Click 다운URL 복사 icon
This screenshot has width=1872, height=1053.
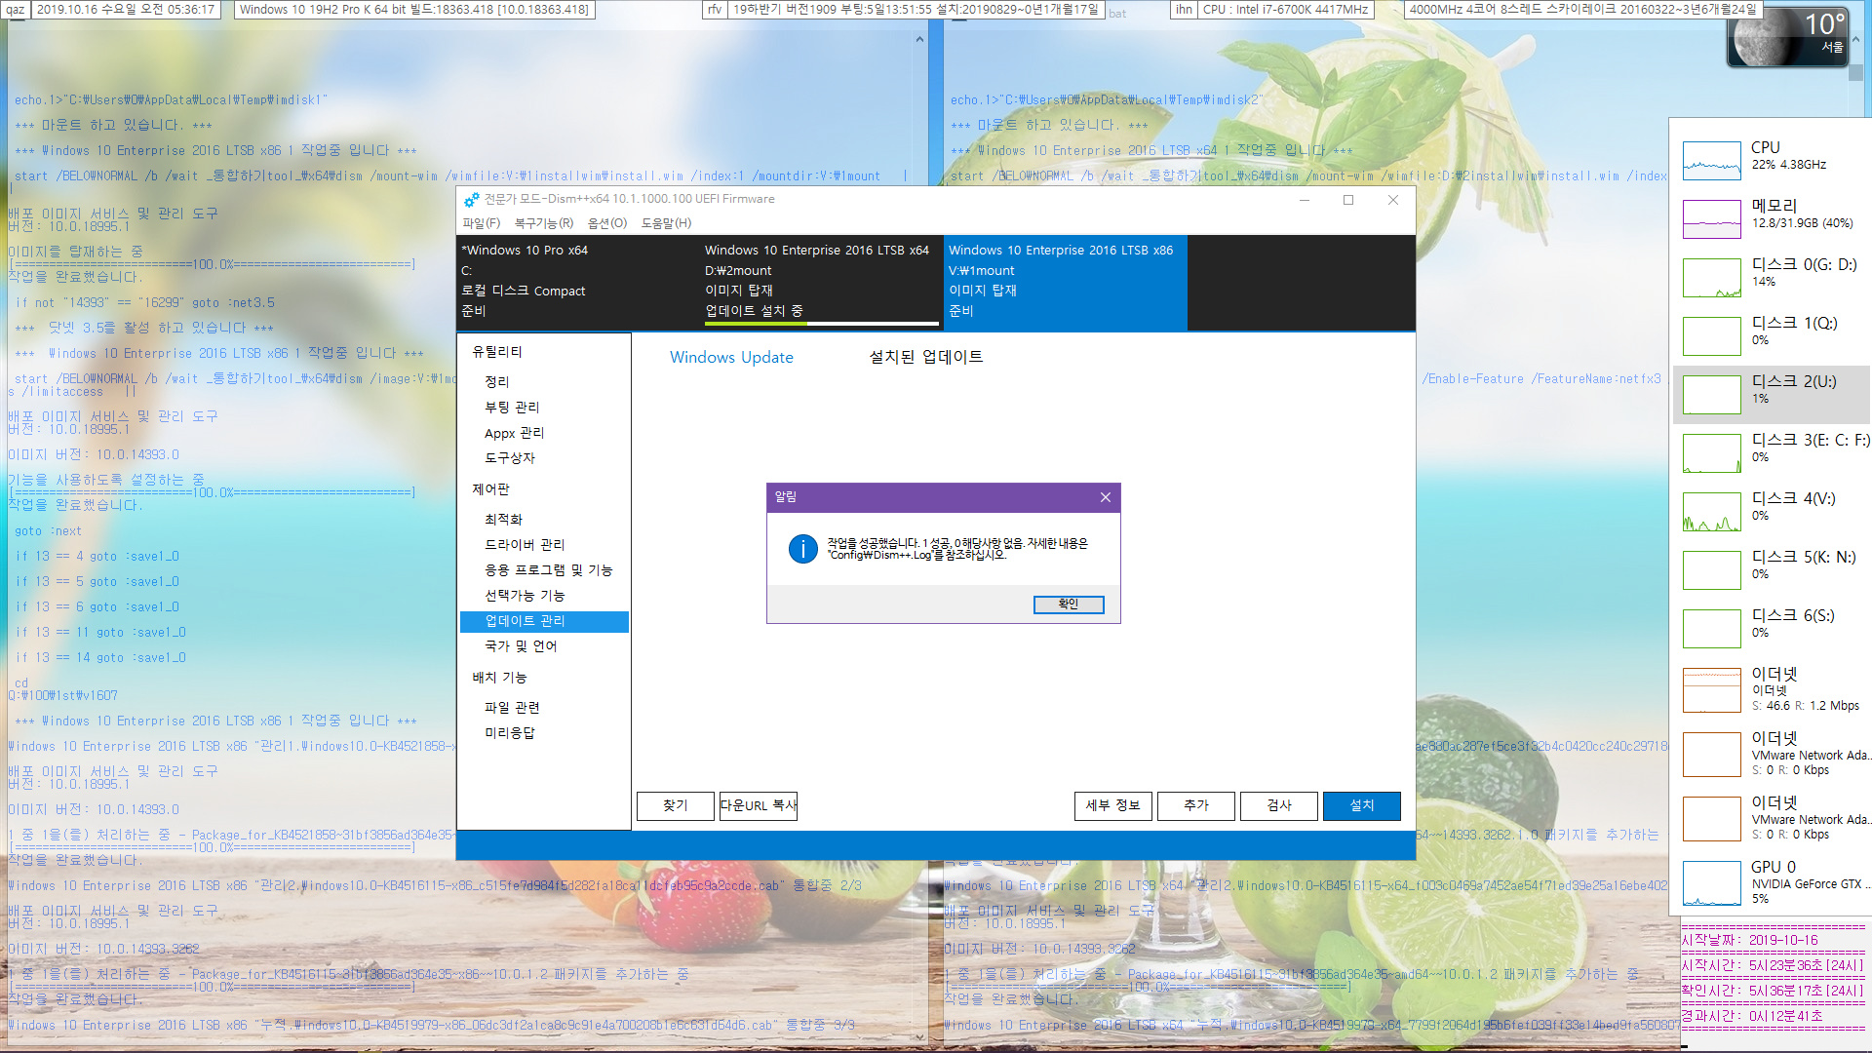pos(760,804)
